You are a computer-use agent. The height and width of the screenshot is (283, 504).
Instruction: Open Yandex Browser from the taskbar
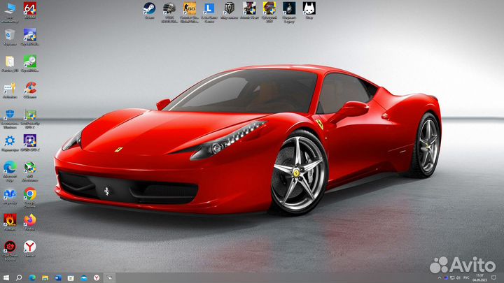(x=97, y=278)
